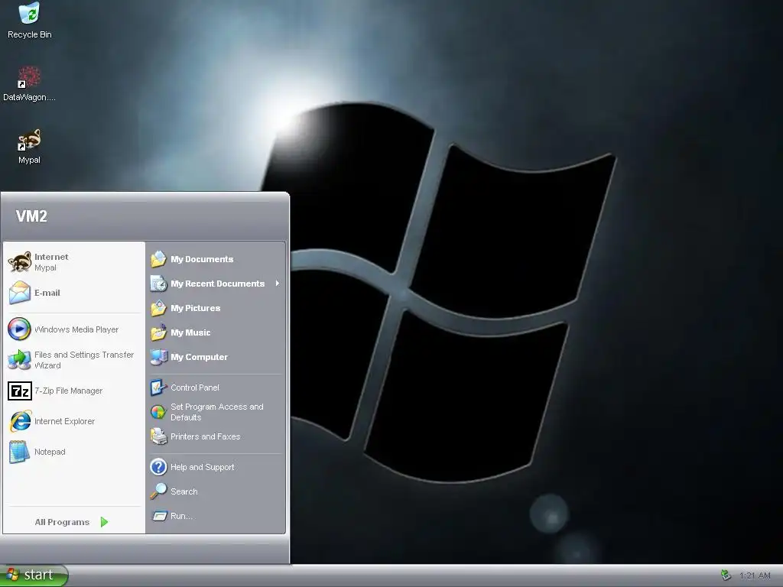Click the My Recent Documents icon
The width and height of the screenshot is (783, 587).
159,284
